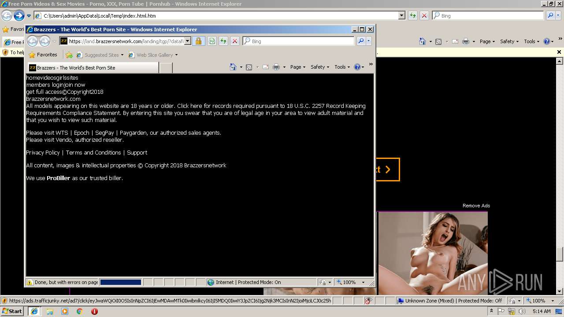Viewport: 564px width, 317px height.
Task: Open the security lock report in popup address bar
Action: pos(198,41)
